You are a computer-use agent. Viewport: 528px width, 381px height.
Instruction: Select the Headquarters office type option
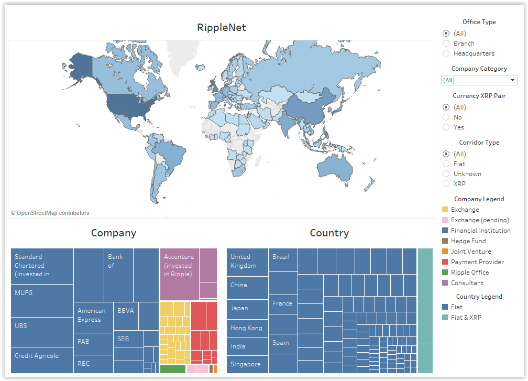point(446,53)
